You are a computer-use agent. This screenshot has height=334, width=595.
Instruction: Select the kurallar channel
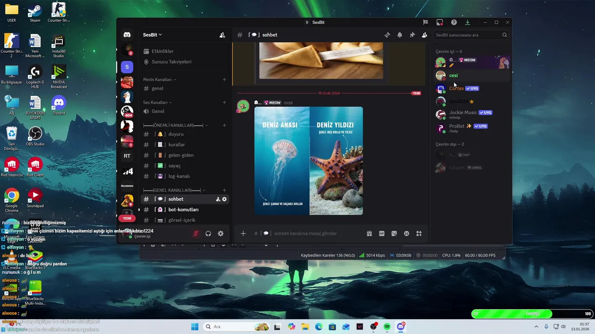click(185, 145)
